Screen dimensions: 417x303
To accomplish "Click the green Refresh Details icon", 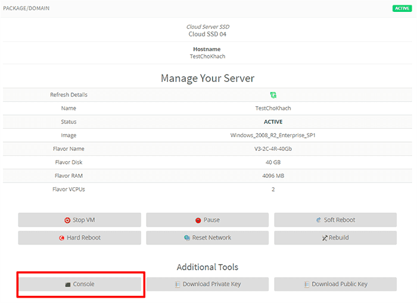I will tap(273, 95).
